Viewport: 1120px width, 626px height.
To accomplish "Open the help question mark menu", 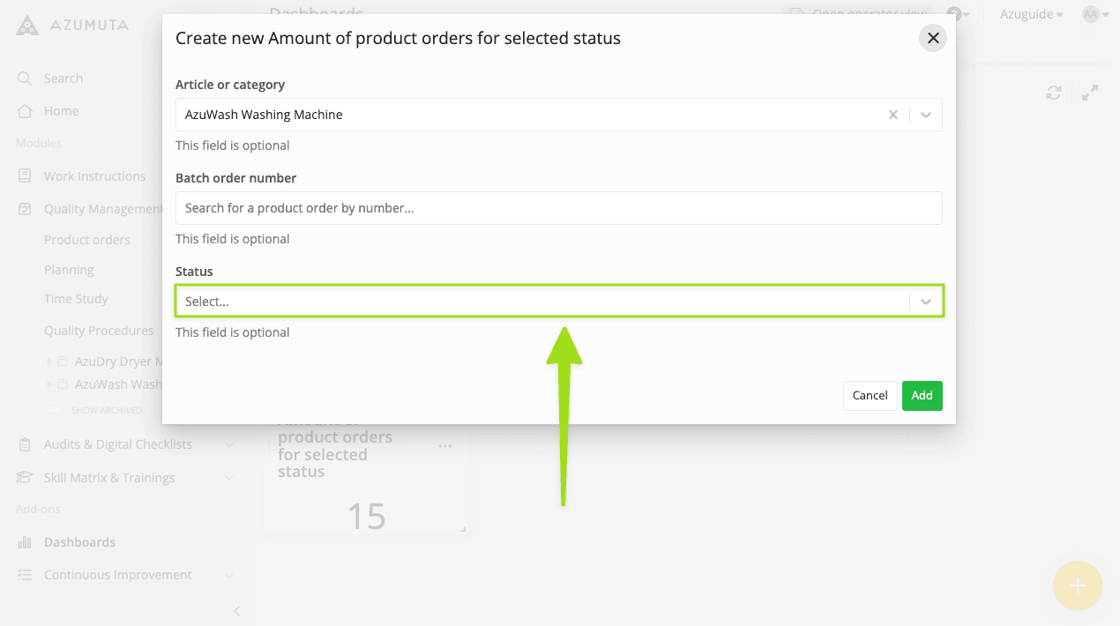I will (954, 14).
